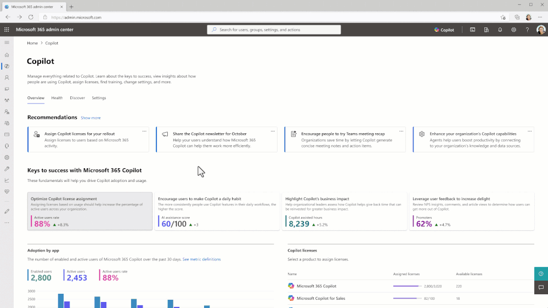This screenshot has width=548, height=308.
Task: Click the Active users 2,453 value
Action: tap(77, 278)
